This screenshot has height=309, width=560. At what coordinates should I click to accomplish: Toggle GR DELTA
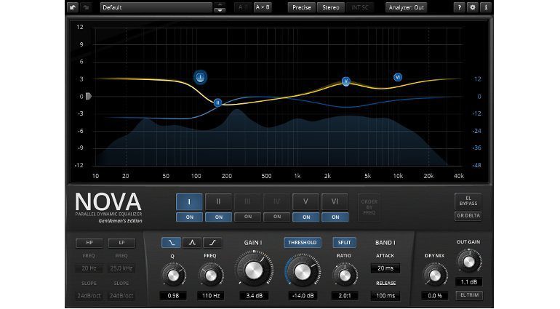468,216
